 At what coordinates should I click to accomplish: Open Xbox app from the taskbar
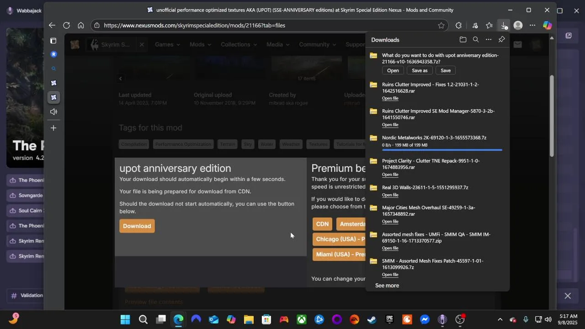click(x=302, y=319)
